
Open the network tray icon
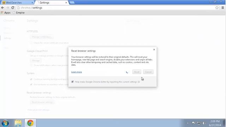coord(199,123)
